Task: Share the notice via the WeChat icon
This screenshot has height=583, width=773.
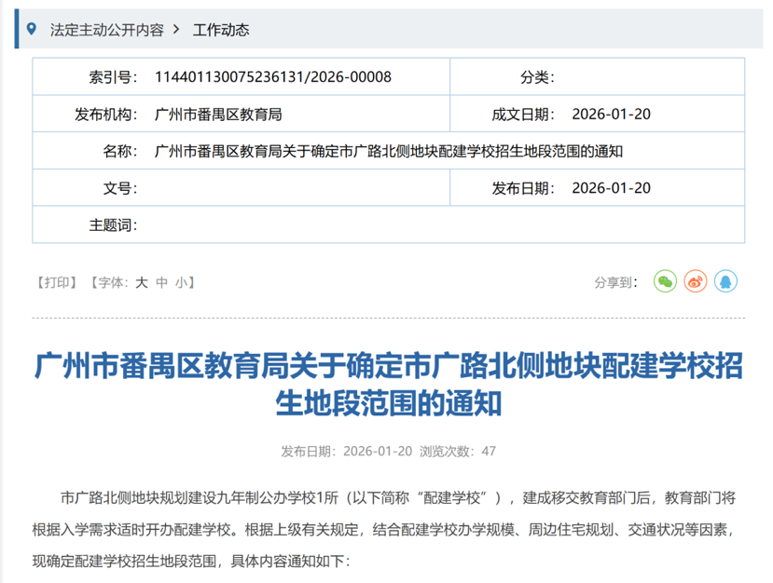Action: (665, 281)
